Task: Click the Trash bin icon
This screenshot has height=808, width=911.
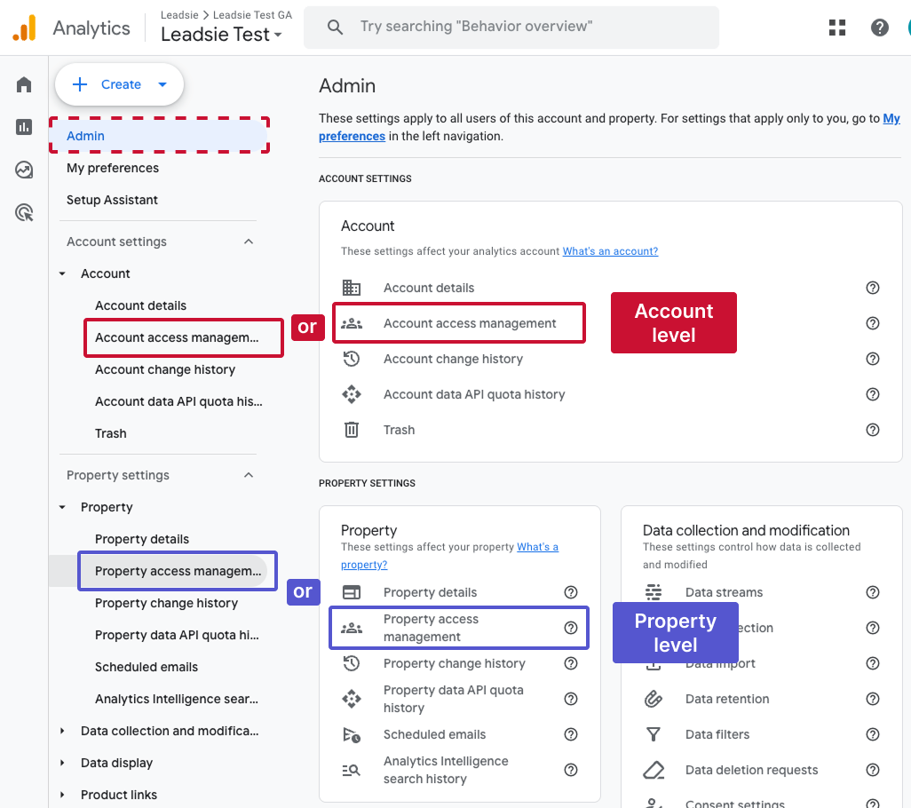Action: [352, 430]
